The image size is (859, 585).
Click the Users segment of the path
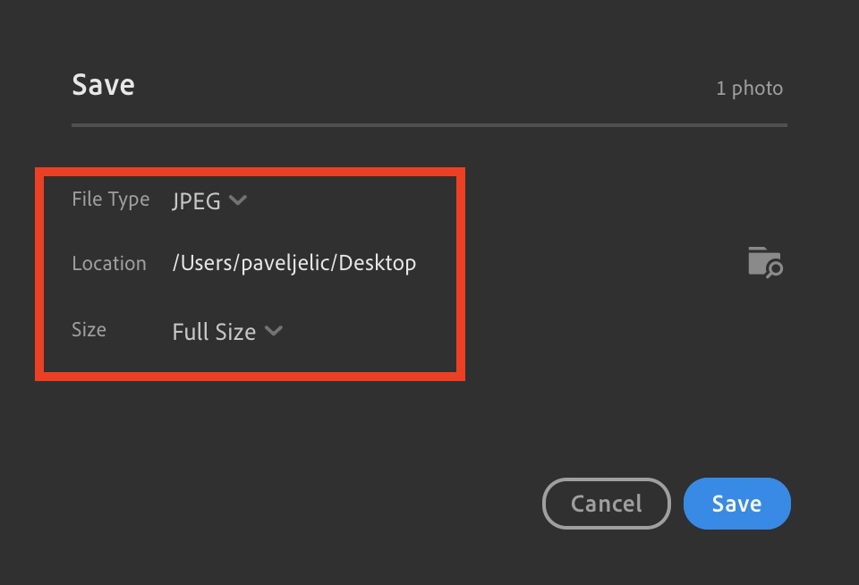[x=205, y=263]
